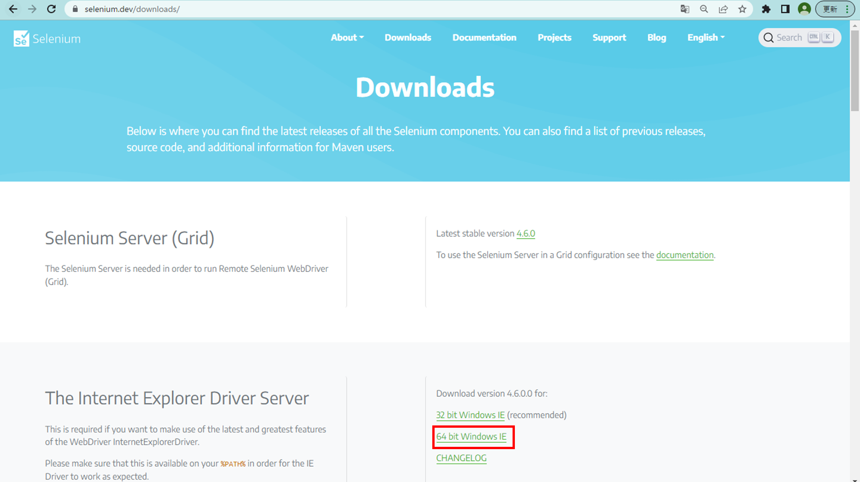
Task: Click the site connection lock icon
Action: (x=75, y=9)
